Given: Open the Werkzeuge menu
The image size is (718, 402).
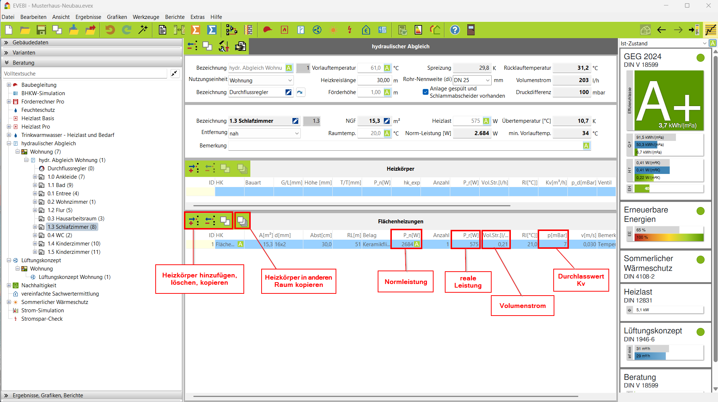Looking at the screenshot, I should (146, 17).
